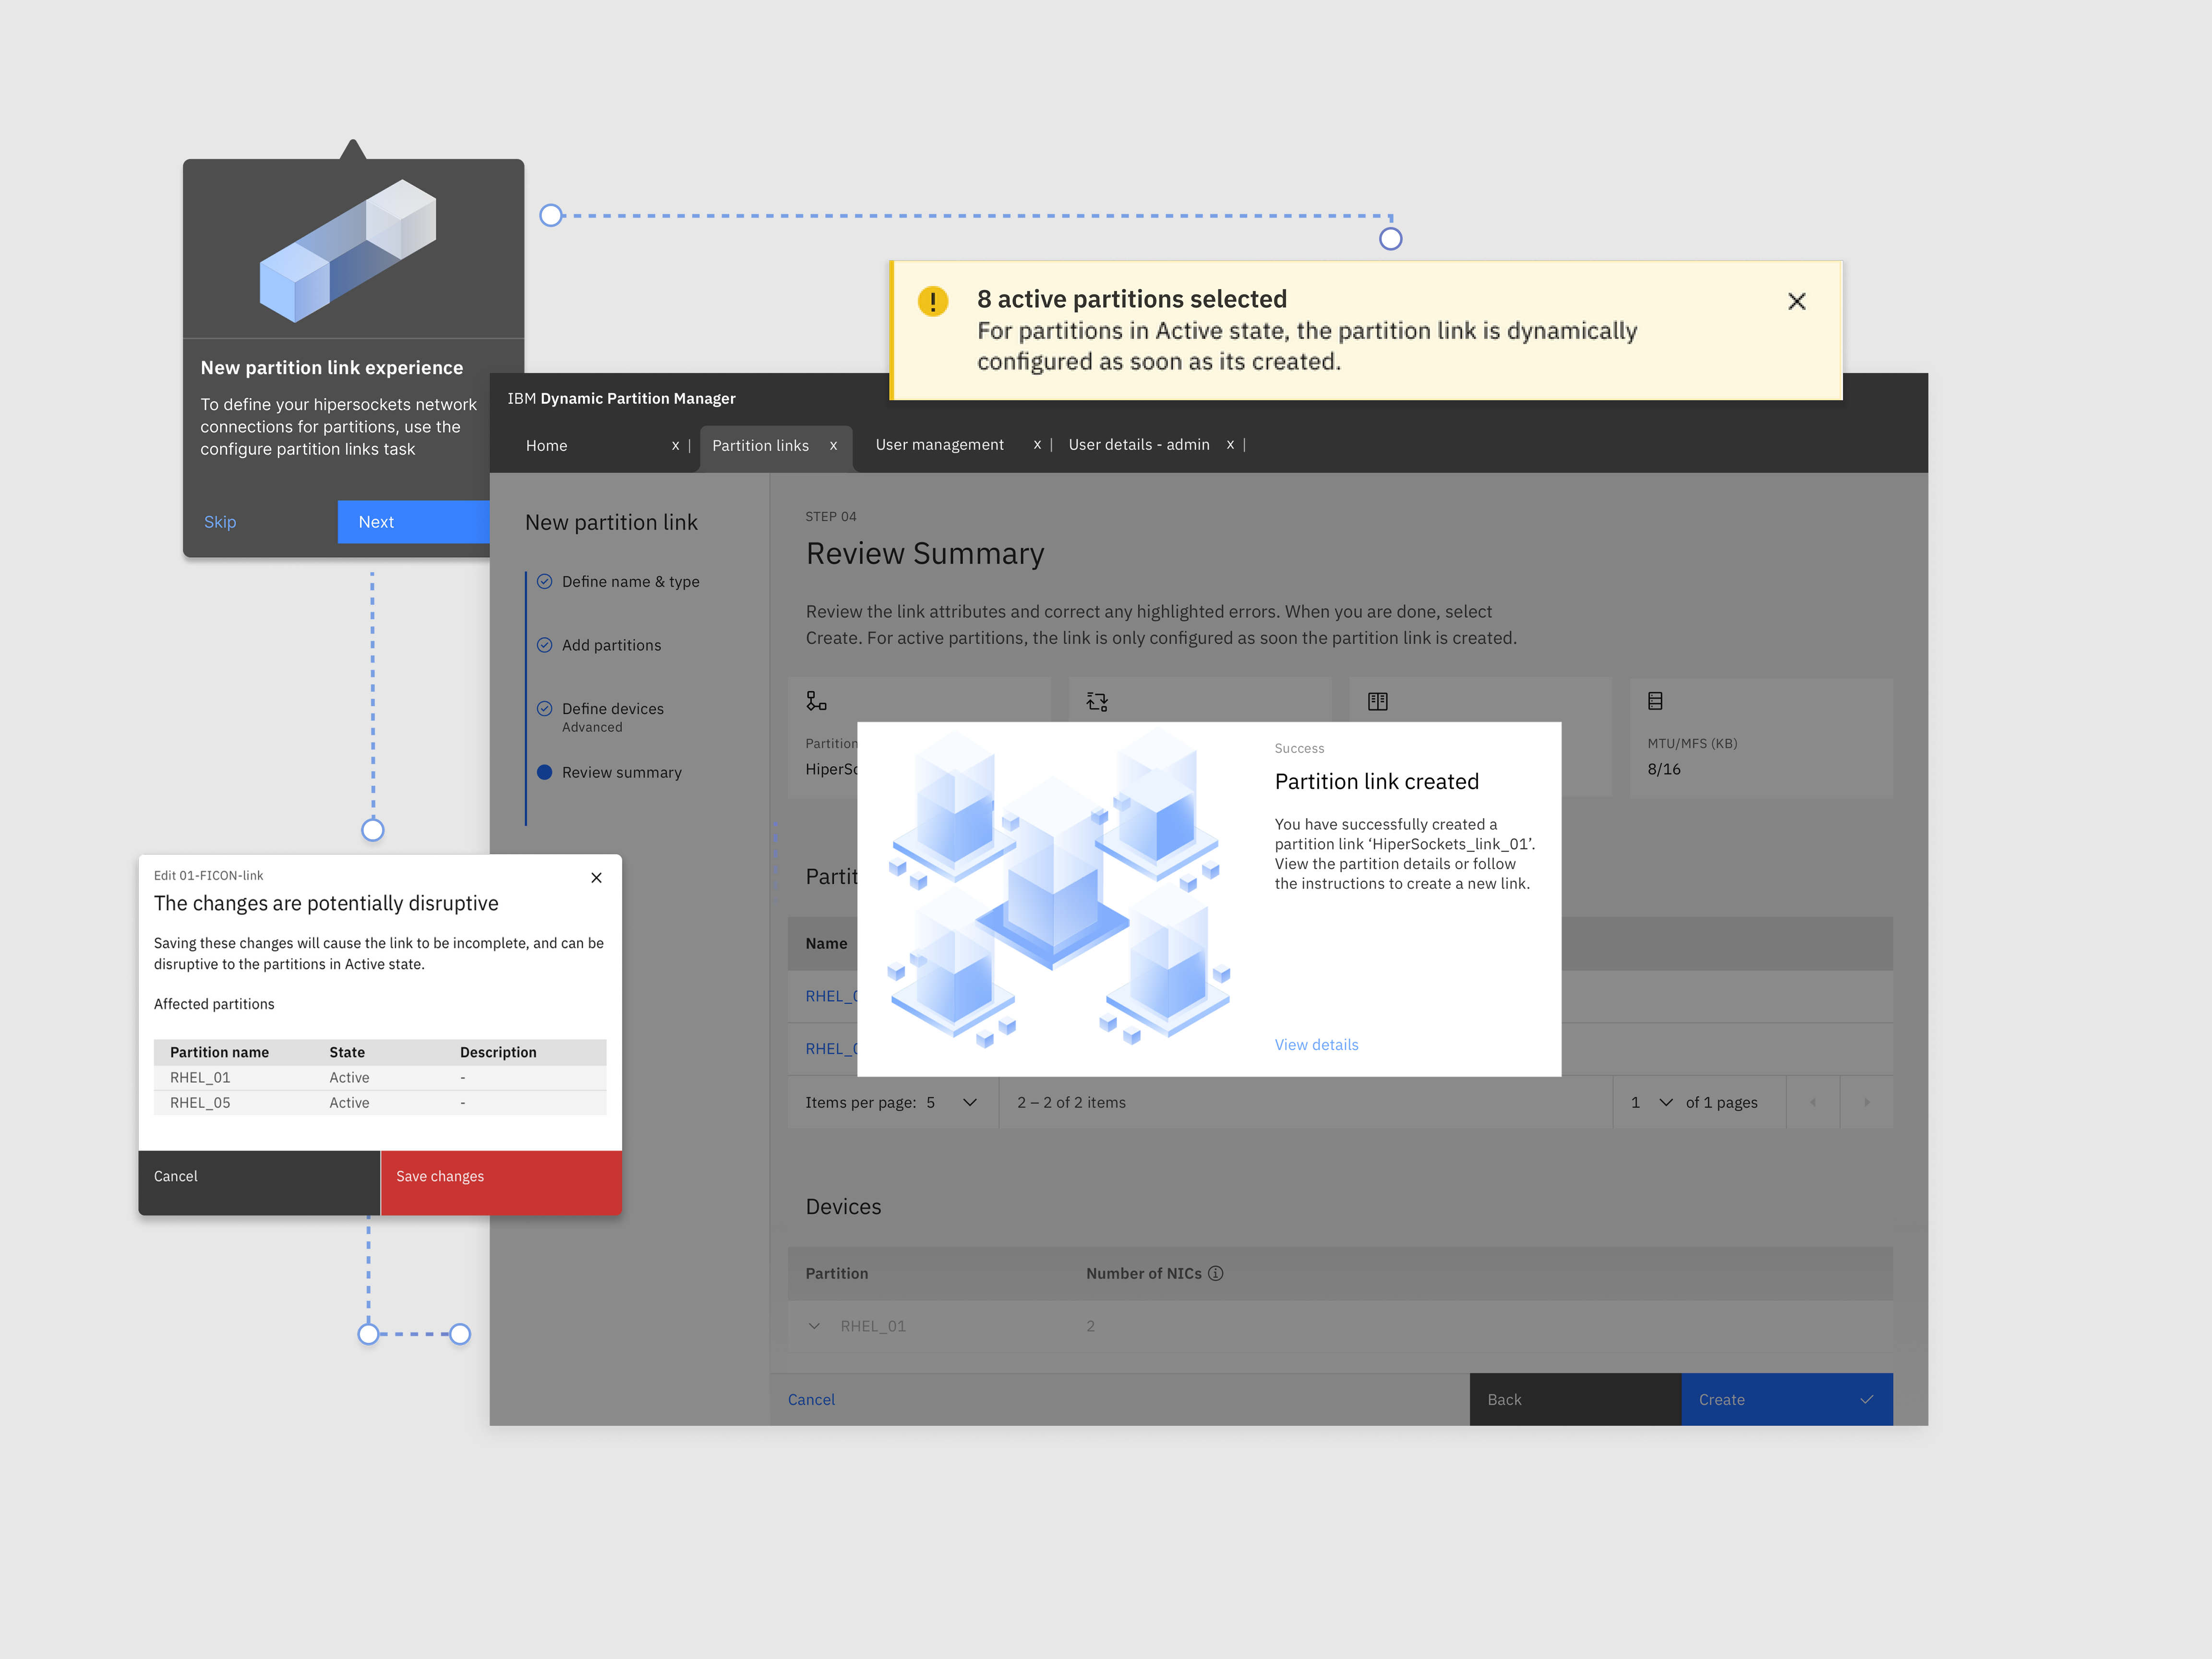The height and width of the screenshot is (1659, 2212).
Task: Click the MTU/MFS card icon
Action: (1655, 701)
